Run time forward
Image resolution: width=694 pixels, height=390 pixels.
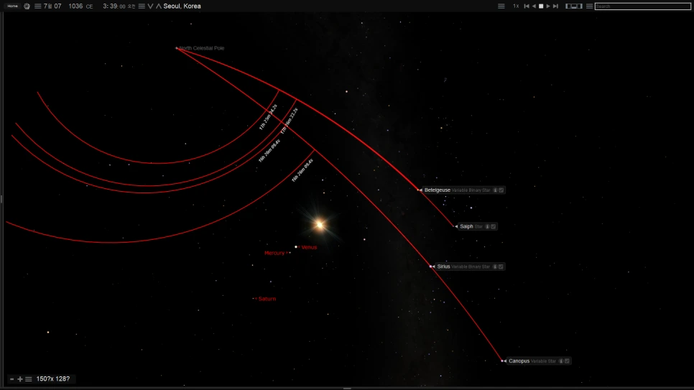tap(548, 6)
